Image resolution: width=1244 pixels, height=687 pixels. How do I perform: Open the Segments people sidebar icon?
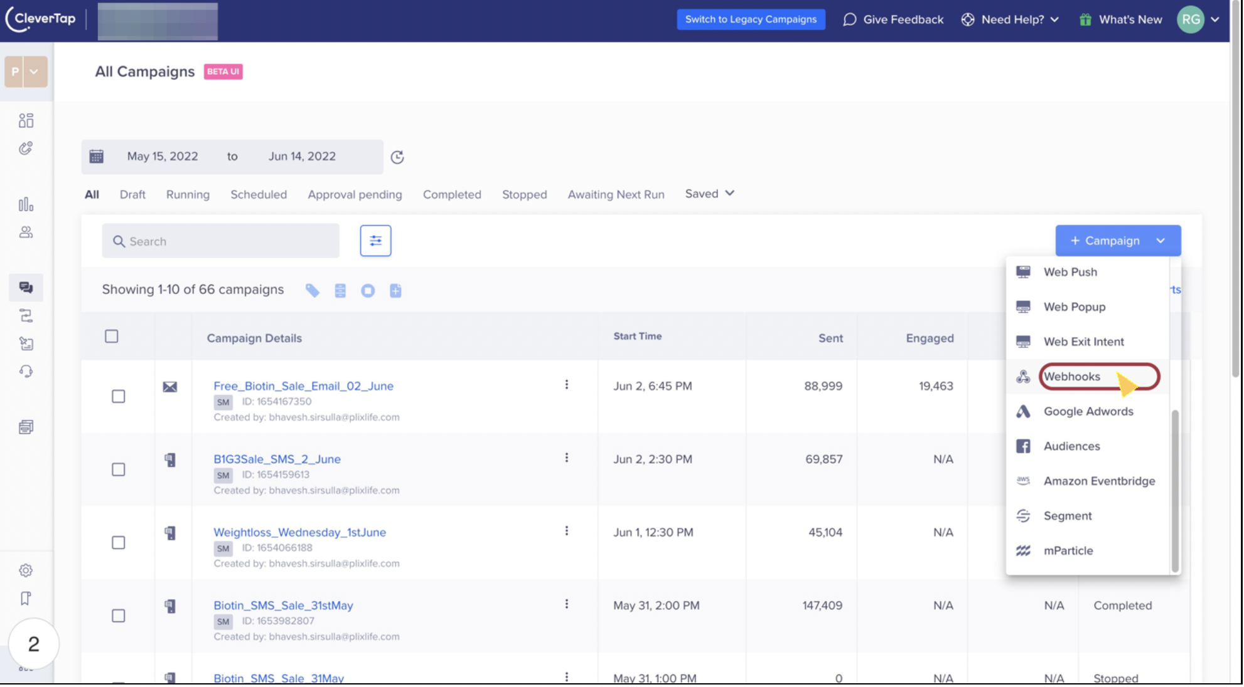pos(26,232)
